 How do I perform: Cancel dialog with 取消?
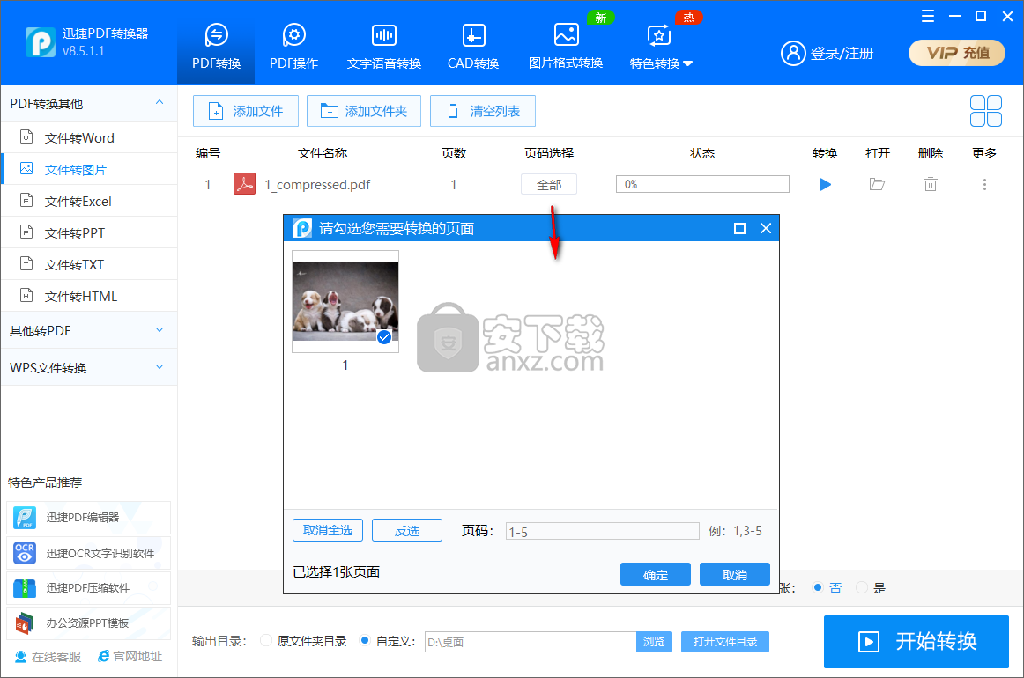pyautogui.click(x=735, y=574)
